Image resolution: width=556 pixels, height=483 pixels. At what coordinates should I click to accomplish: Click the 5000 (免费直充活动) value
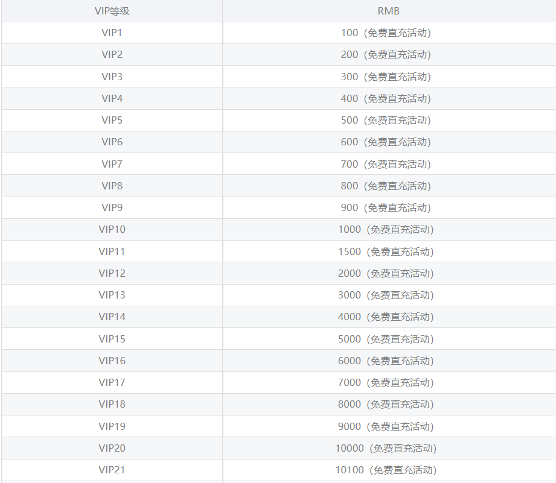pyautogui.click(x=386, y=339)
